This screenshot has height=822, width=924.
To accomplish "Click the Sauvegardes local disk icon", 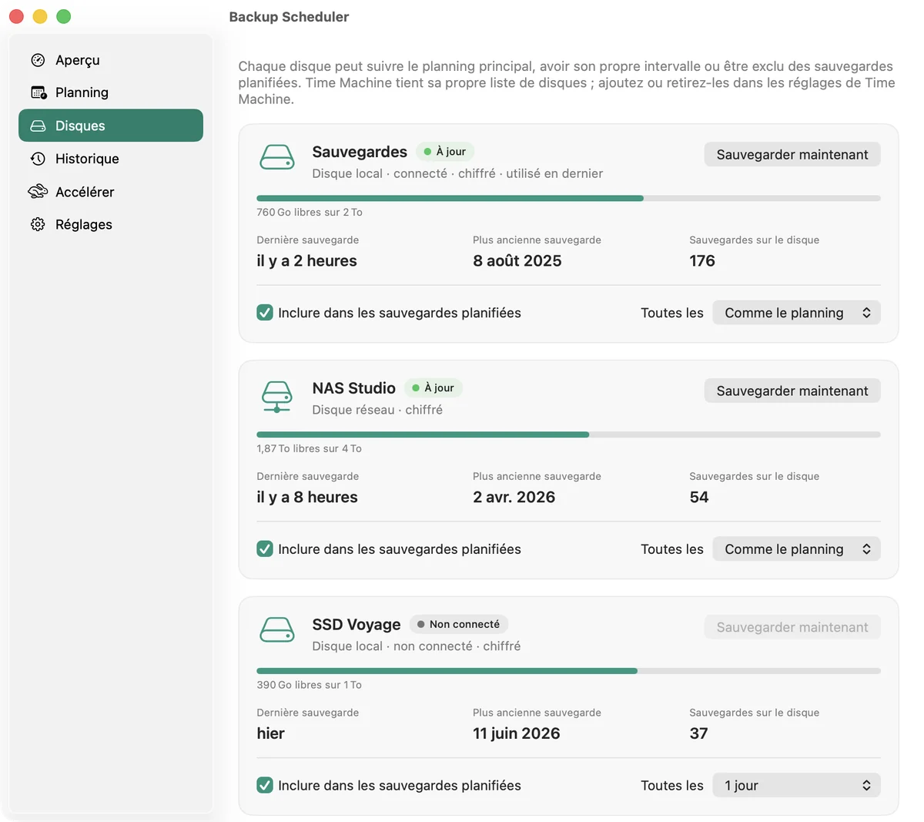I will (x=277, y=157).
